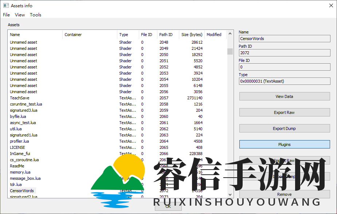Open the Plugins dialog

[x=284, y=144]
